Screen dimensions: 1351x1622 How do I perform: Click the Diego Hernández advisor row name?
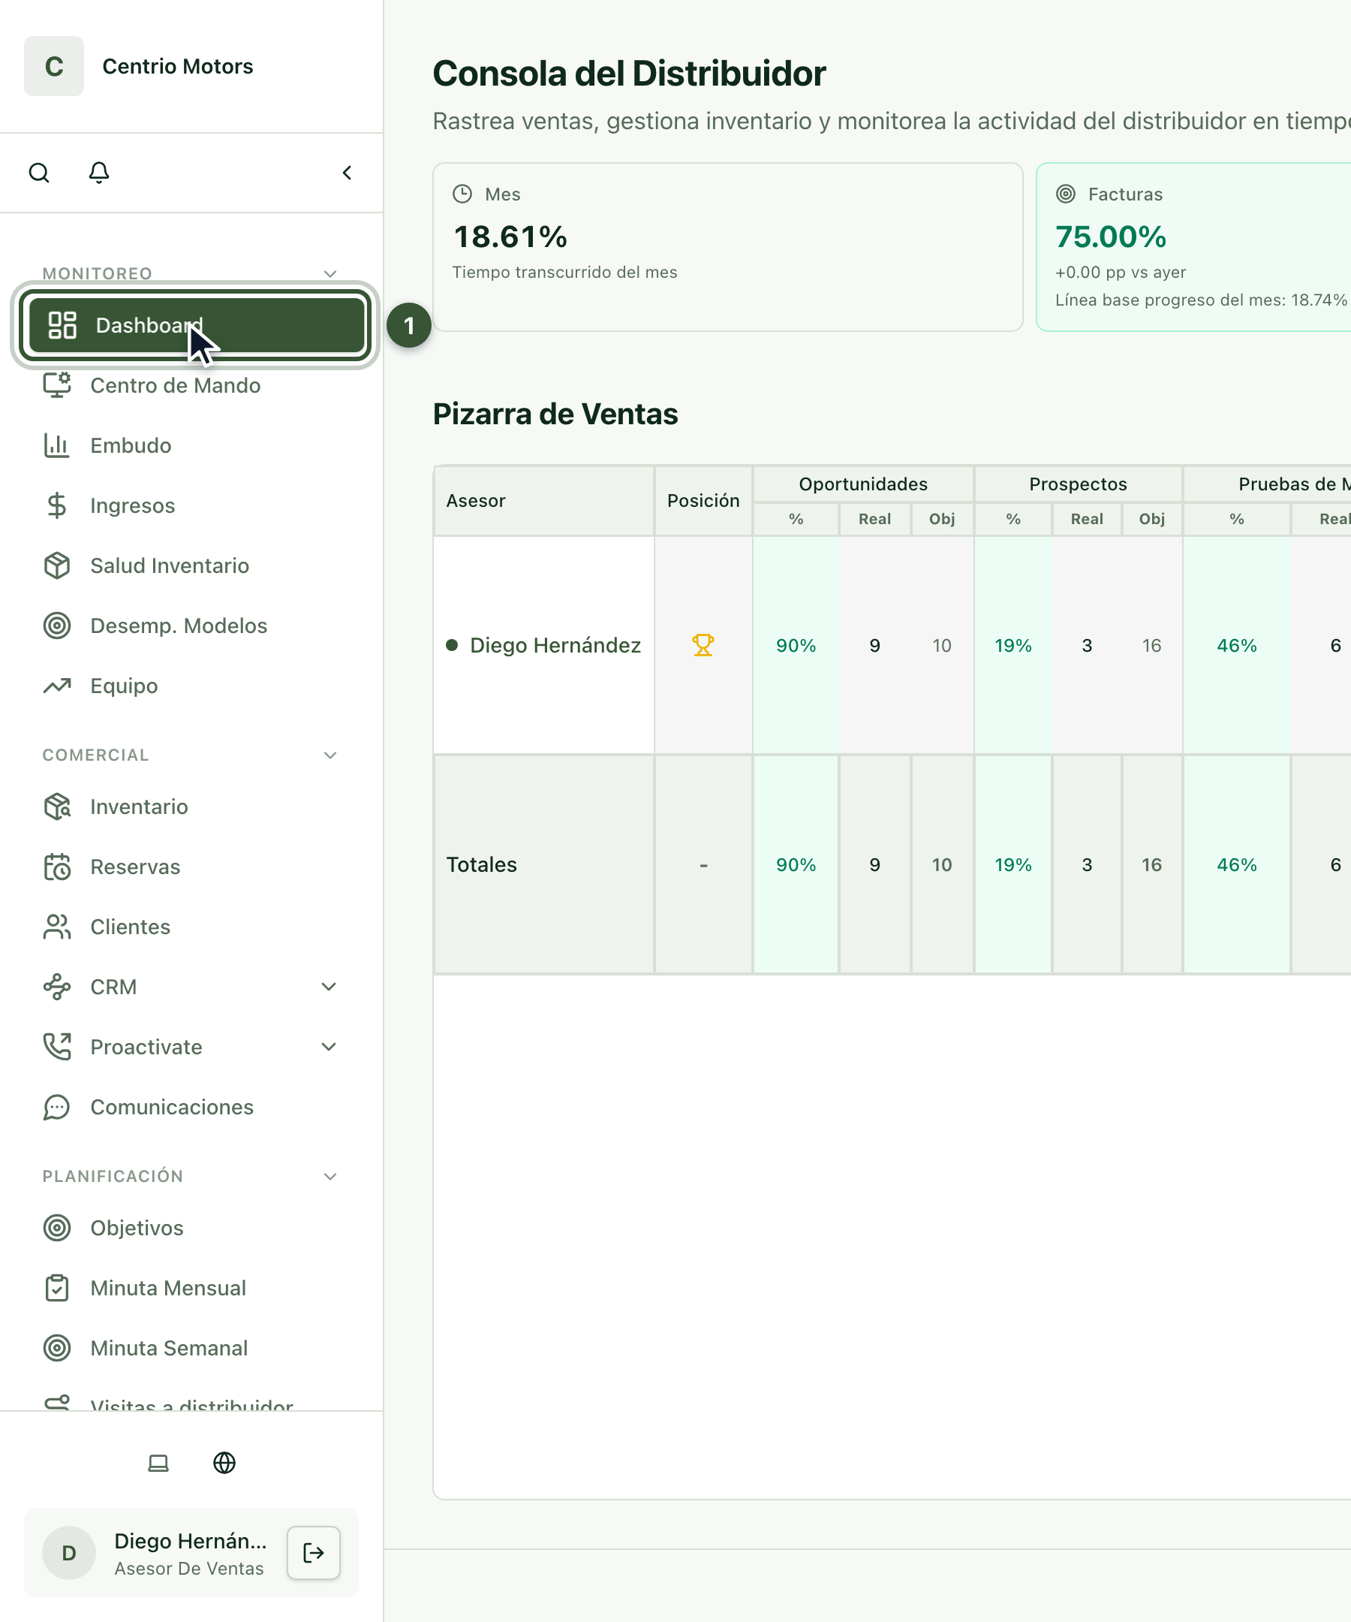point(555,645)
